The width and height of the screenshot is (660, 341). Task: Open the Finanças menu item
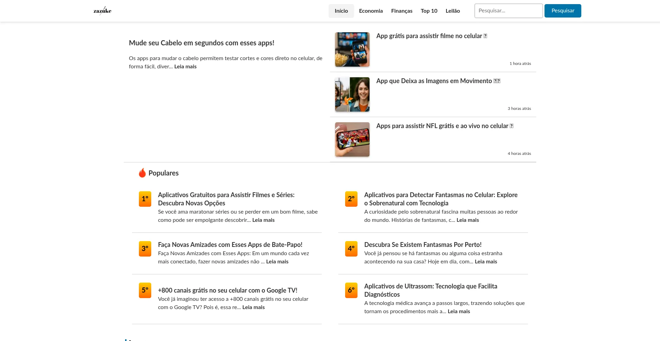pyautogui.click(x=401, y=11)
